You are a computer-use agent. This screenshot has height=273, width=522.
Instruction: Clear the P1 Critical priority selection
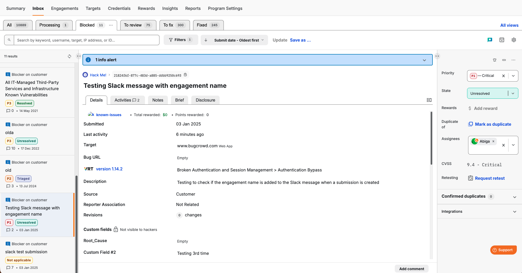(x=504, y=76)
